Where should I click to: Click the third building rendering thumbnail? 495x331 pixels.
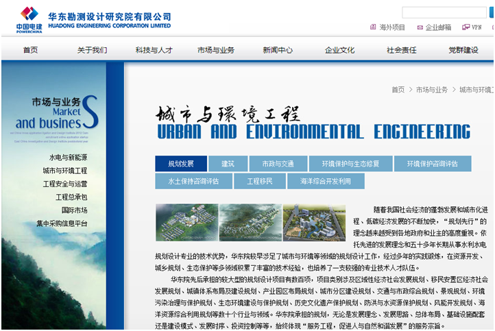coord(314,223)
